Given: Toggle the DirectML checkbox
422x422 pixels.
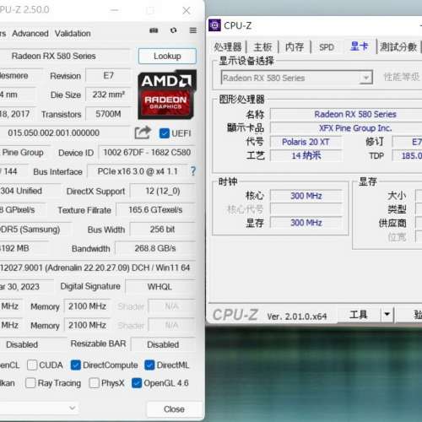Looking at the screenshot, I should [149, 365].
